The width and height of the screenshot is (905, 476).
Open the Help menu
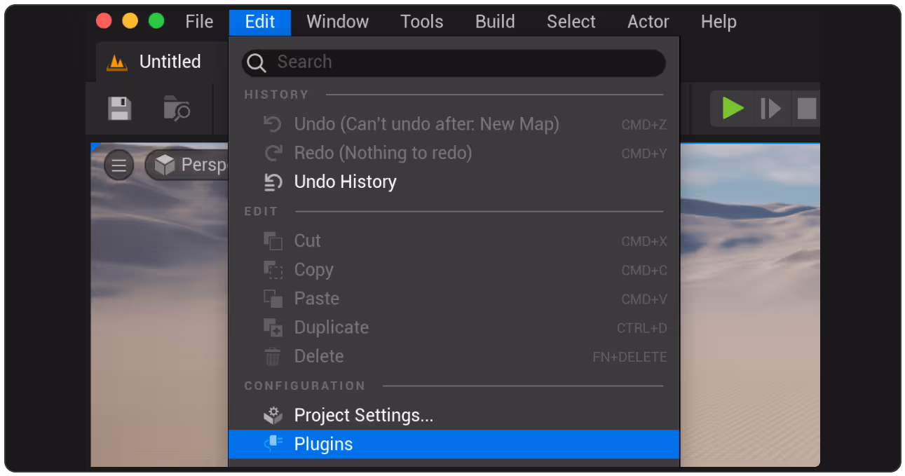(x=719, y=22)
